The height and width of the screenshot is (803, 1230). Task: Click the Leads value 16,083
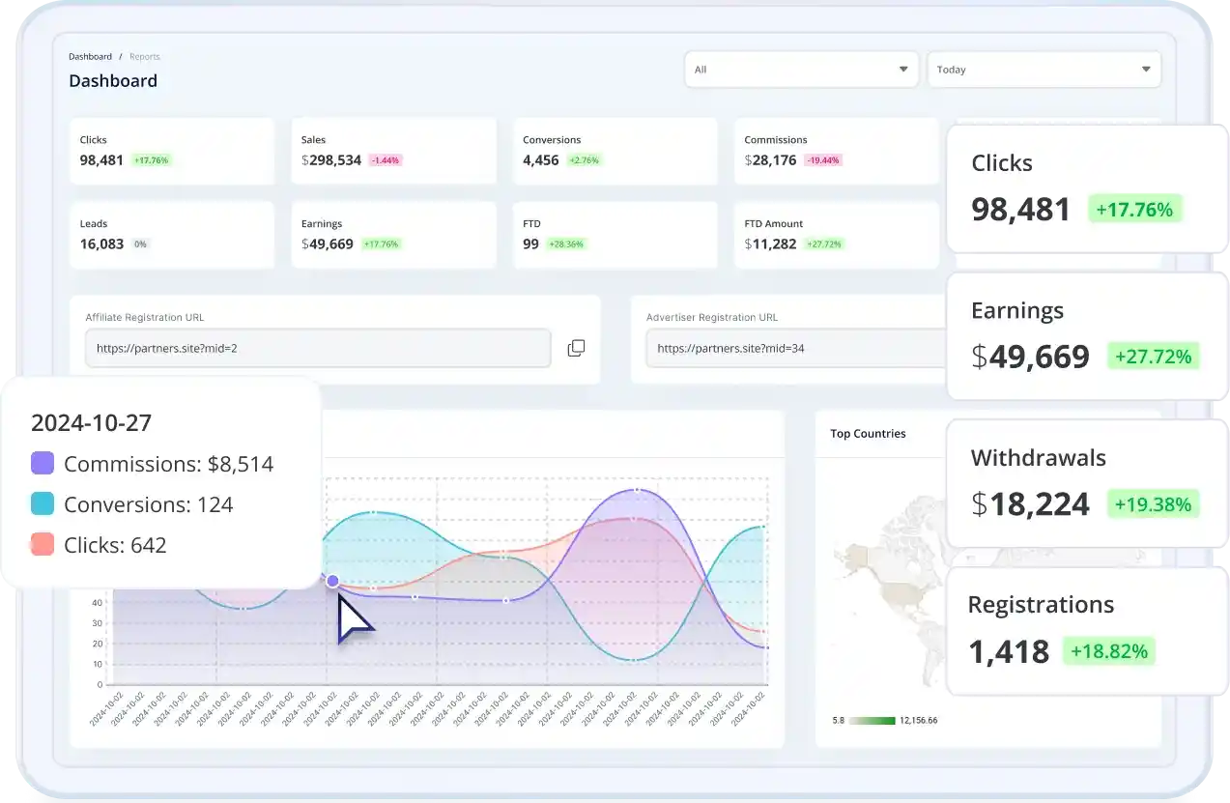point(101,244)
